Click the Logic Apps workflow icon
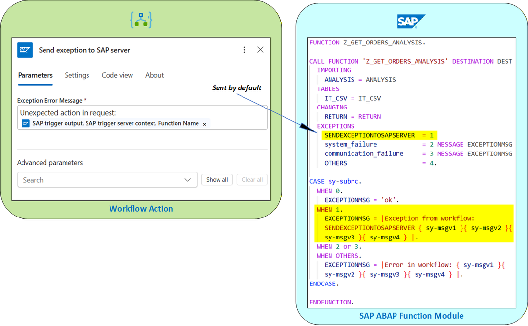528x326 pixels. (141, 20)
